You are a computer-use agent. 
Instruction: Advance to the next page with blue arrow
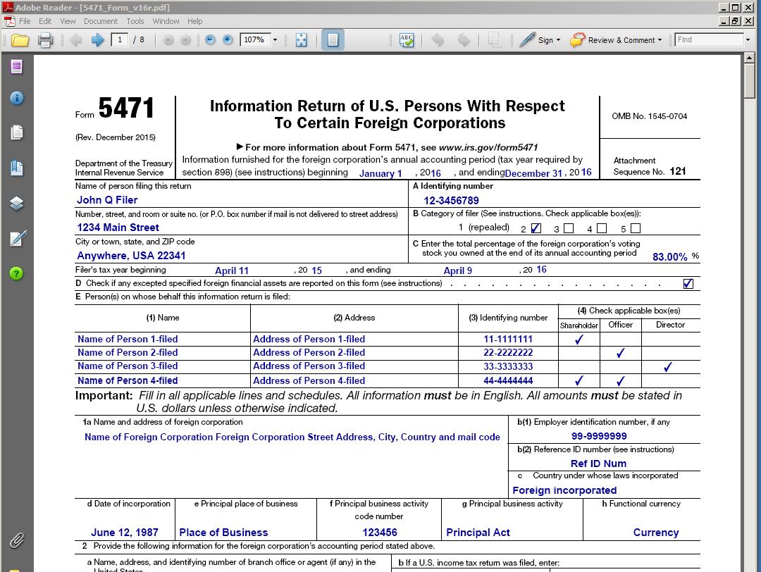97,39
